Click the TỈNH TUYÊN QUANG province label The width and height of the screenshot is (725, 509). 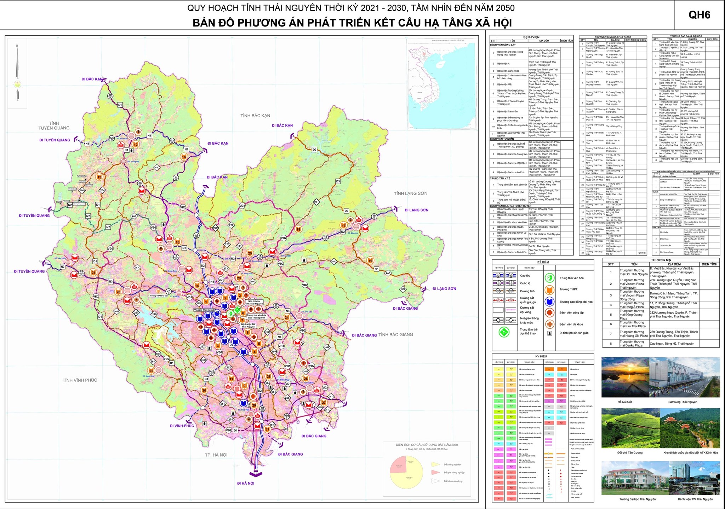tap(54, 125)
